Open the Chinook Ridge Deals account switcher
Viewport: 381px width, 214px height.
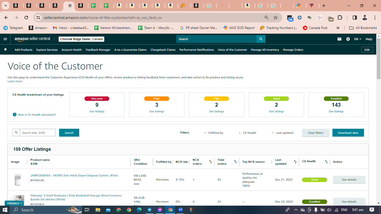[81, 39]
